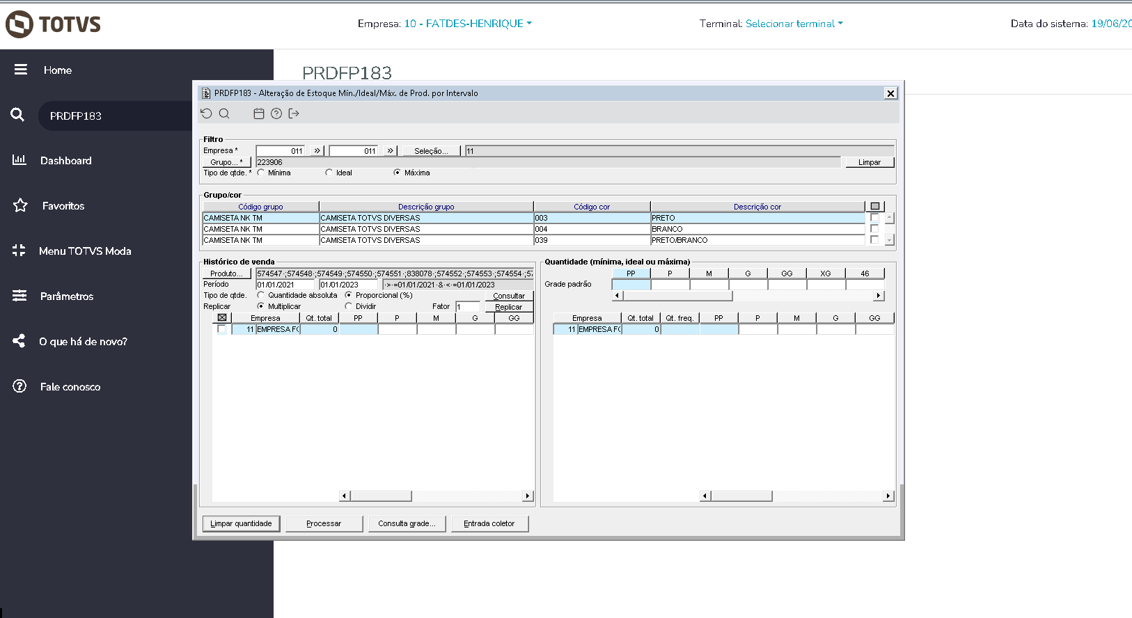Click the Parâmetros sliders icon
Viewport: 1132px width, 618px height.
19,296
